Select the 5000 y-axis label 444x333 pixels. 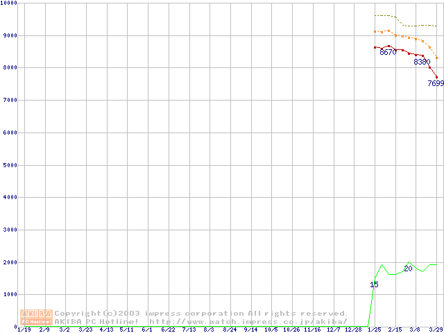click(10, 165)
